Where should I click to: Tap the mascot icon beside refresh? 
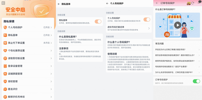[189, 3]
